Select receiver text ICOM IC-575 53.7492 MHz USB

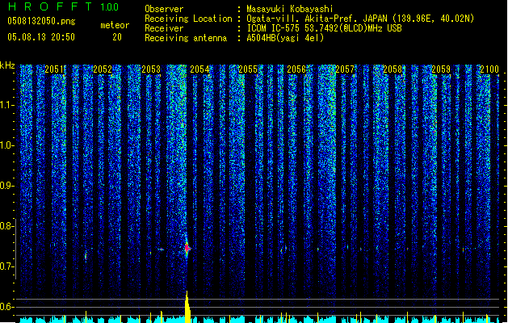[x=325, y=28]
